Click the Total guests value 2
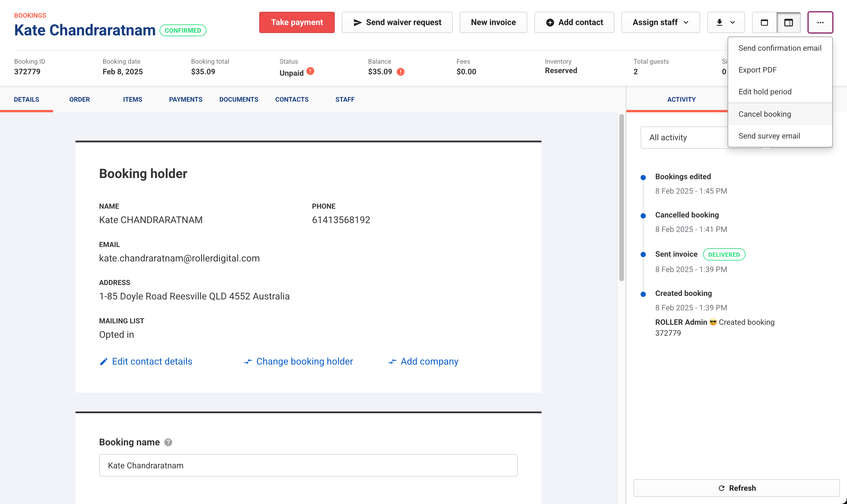 (x=636, y=72)
